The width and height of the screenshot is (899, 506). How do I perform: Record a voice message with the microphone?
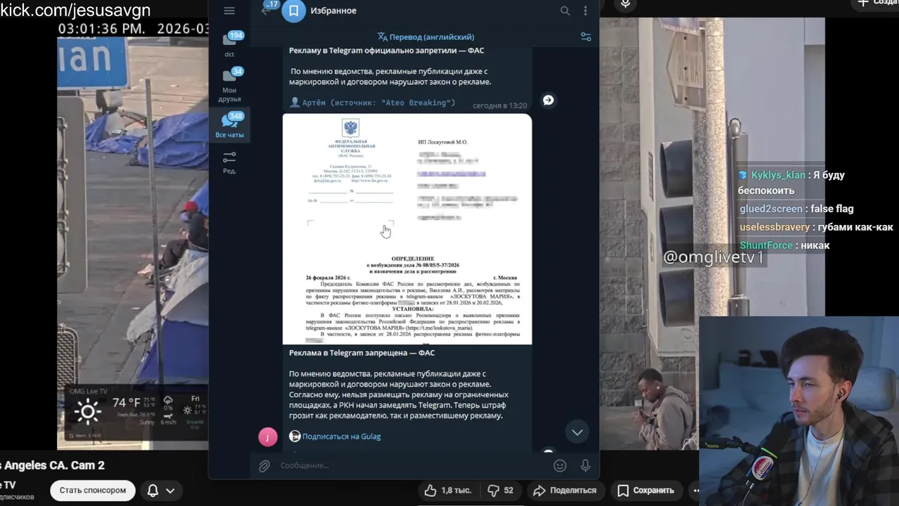pyautogui.click(x=585, y=465)
